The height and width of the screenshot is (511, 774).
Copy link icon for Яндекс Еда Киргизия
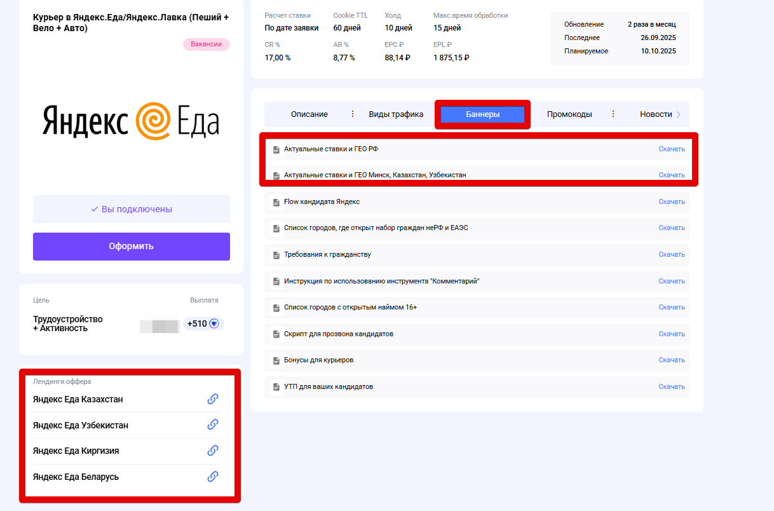[x=213, y=451]
